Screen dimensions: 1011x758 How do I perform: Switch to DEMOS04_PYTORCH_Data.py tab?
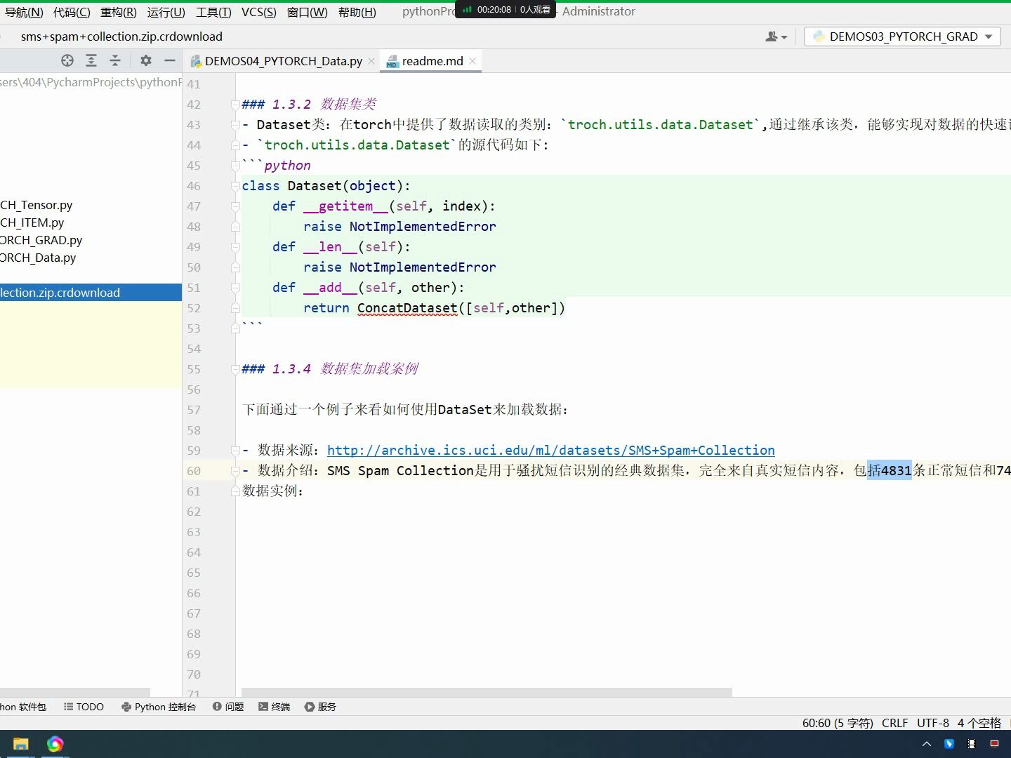coord(283,61)
